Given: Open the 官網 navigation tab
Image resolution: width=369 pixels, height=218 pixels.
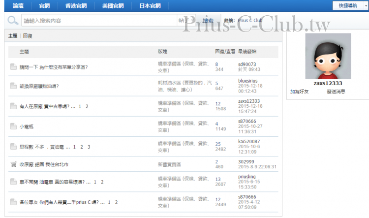Looking at the screenshot, I should (x=44, y=5).
